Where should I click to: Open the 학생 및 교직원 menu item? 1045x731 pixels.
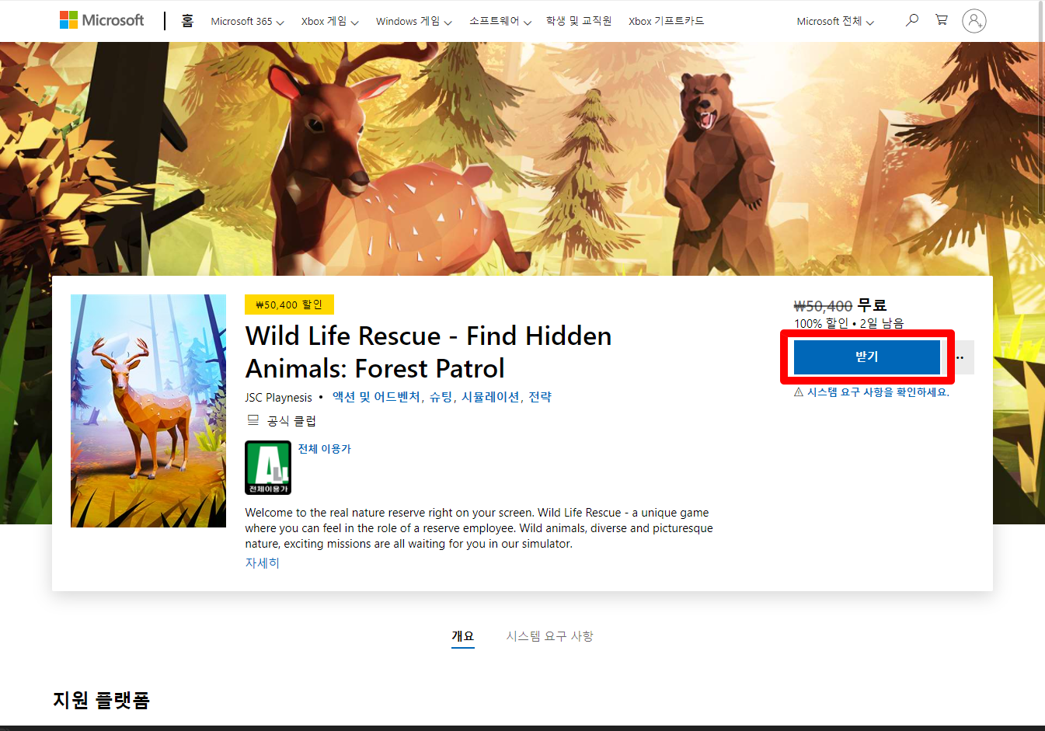(579, 21)
